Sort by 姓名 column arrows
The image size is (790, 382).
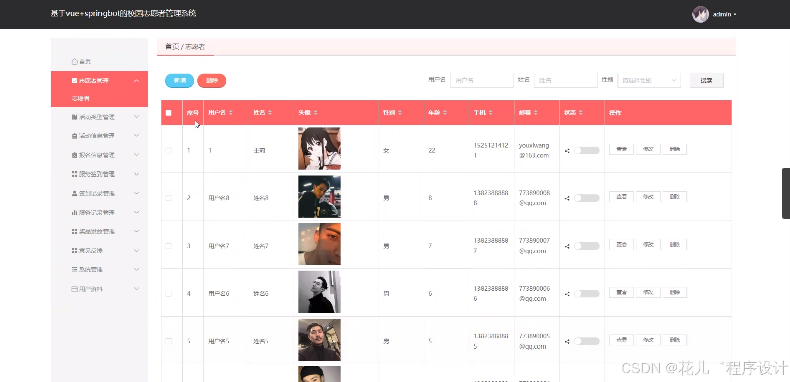coord(270,113)
